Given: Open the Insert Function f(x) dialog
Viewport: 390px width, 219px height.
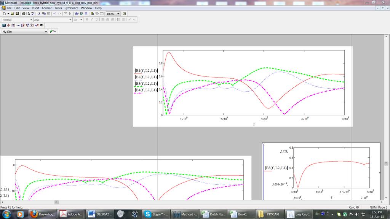Looking at the screenshot, I should (x=77, y=14).
